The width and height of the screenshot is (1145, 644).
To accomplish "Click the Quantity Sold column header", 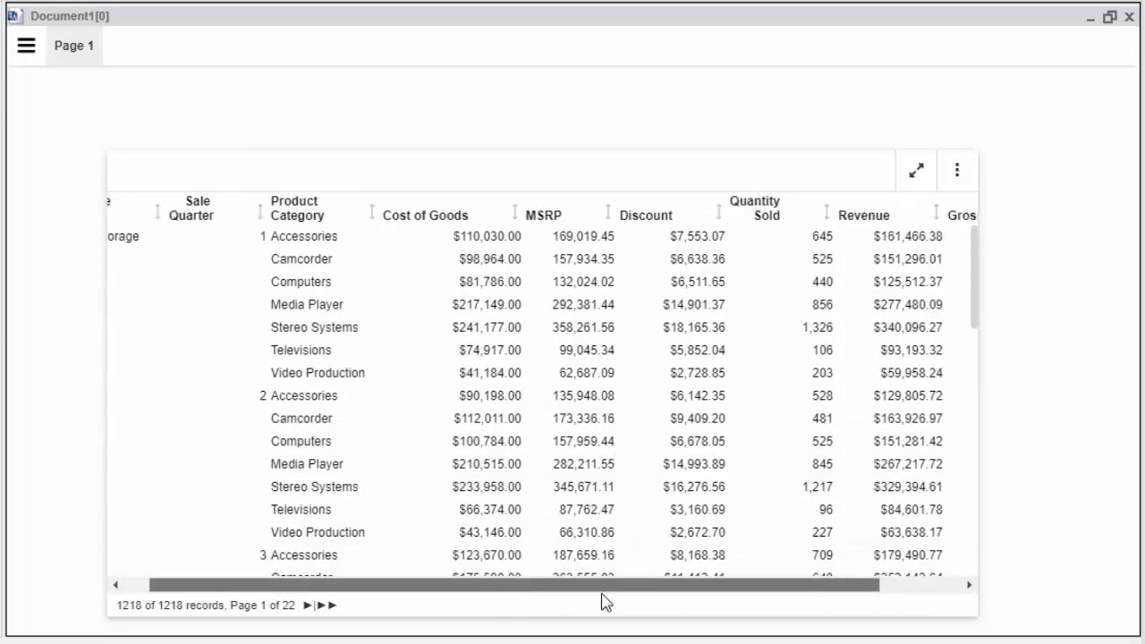I will coord(754,208).
